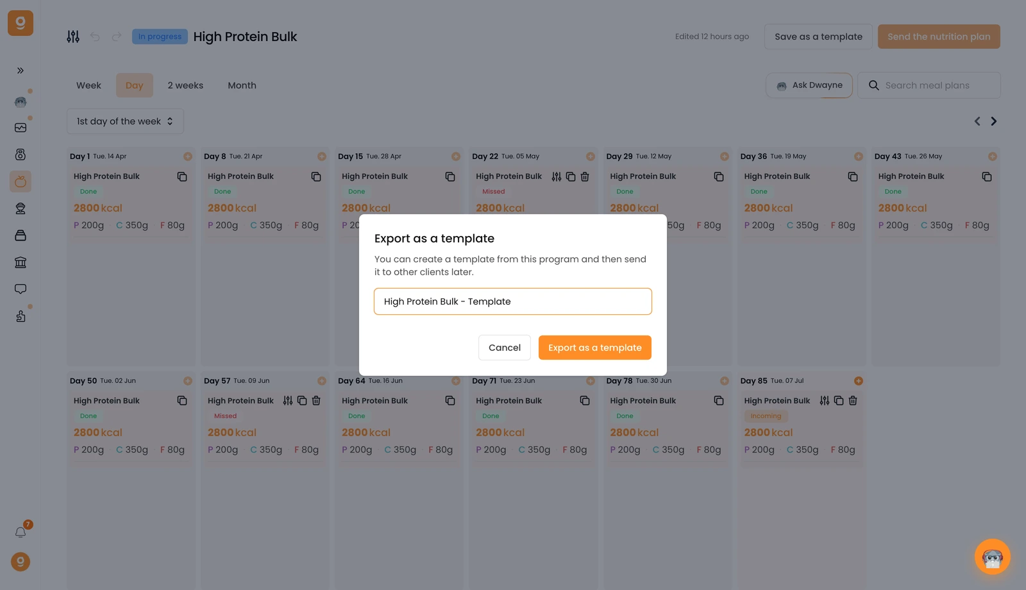Open the nutrition apple icon in sidebar
1026x590 pixels.
(21, 181)
